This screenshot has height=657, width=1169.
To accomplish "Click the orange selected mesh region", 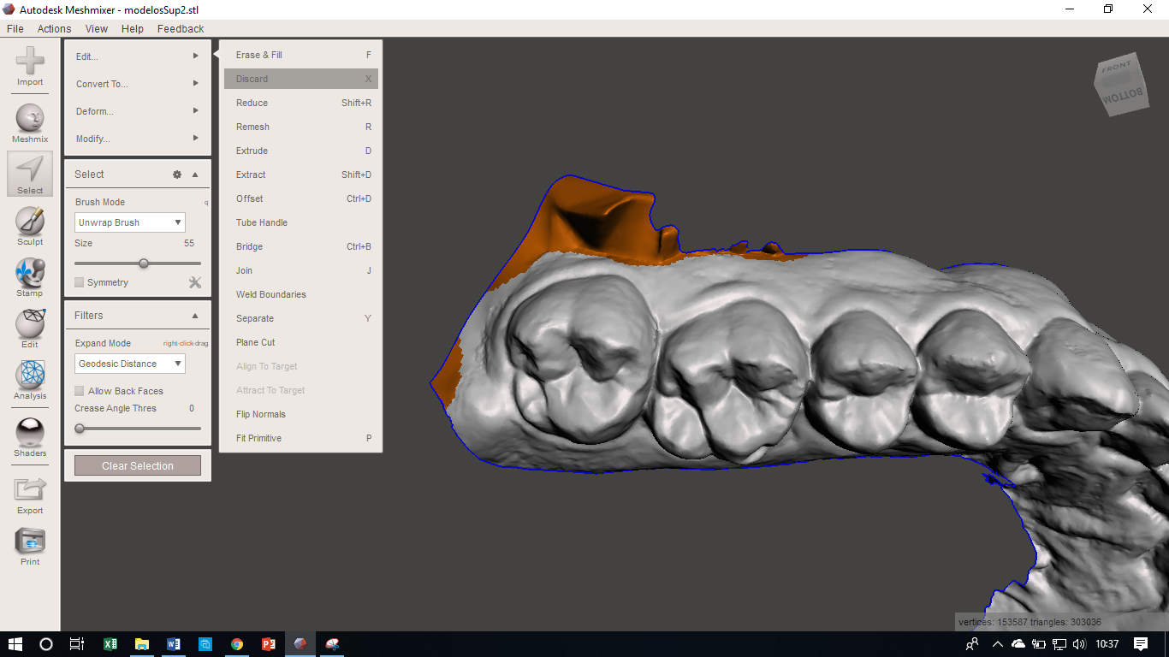I will [590, 221].
